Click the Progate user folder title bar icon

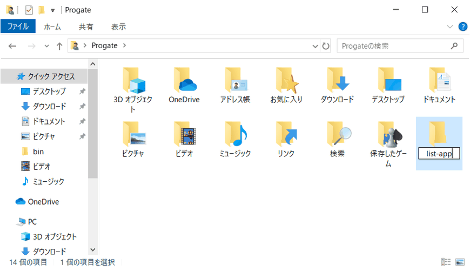10,10
